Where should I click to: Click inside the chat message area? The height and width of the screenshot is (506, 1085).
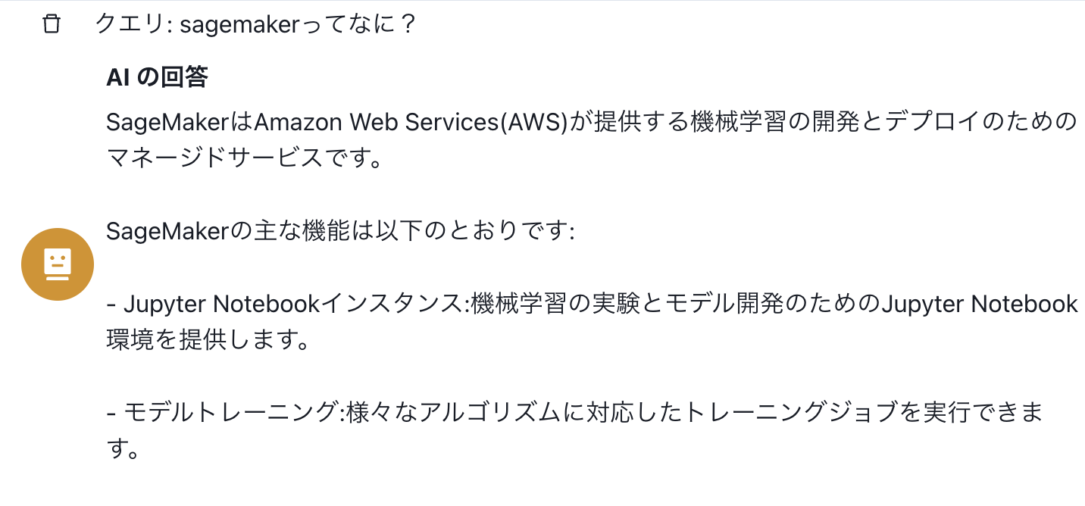[x=530, y=265]
